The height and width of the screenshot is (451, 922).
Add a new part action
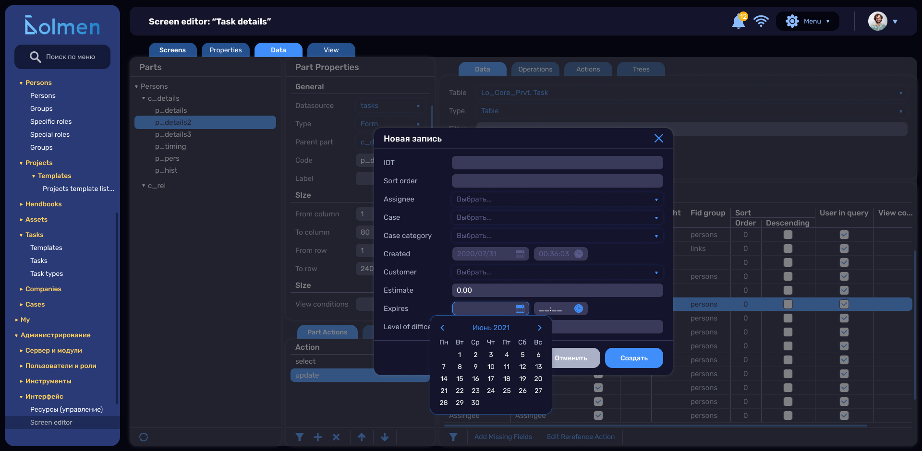point(318,437)
